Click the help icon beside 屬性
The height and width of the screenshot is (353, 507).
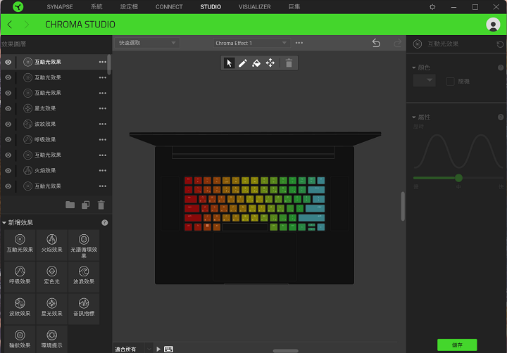point(501,117)
